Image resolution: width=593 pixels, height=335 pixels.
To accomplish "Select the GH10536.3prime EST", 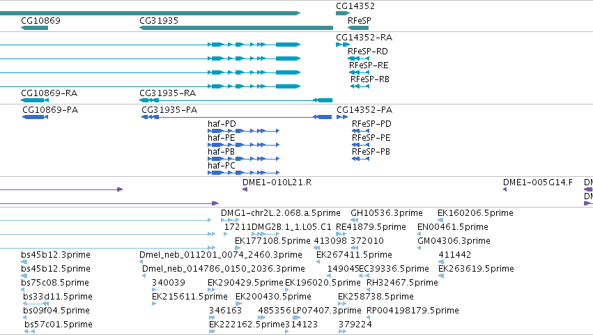I will (354, 220).
